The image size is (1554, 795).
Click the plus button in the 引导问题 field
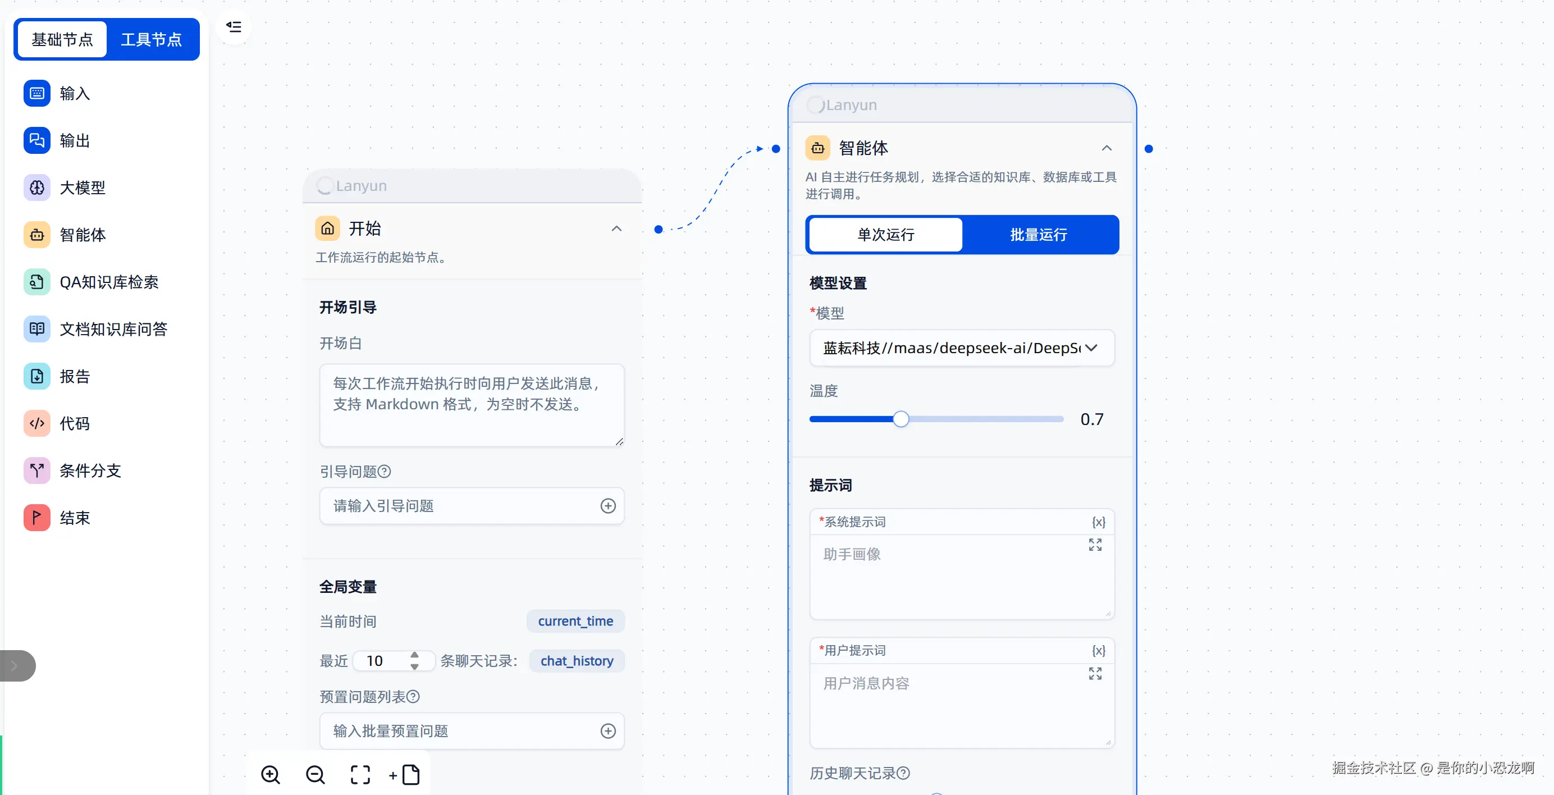tap(607, 506)
